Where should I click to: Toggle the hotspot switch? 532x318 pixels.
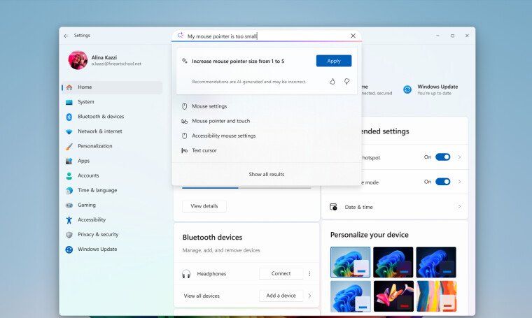[x=443, y=157]
